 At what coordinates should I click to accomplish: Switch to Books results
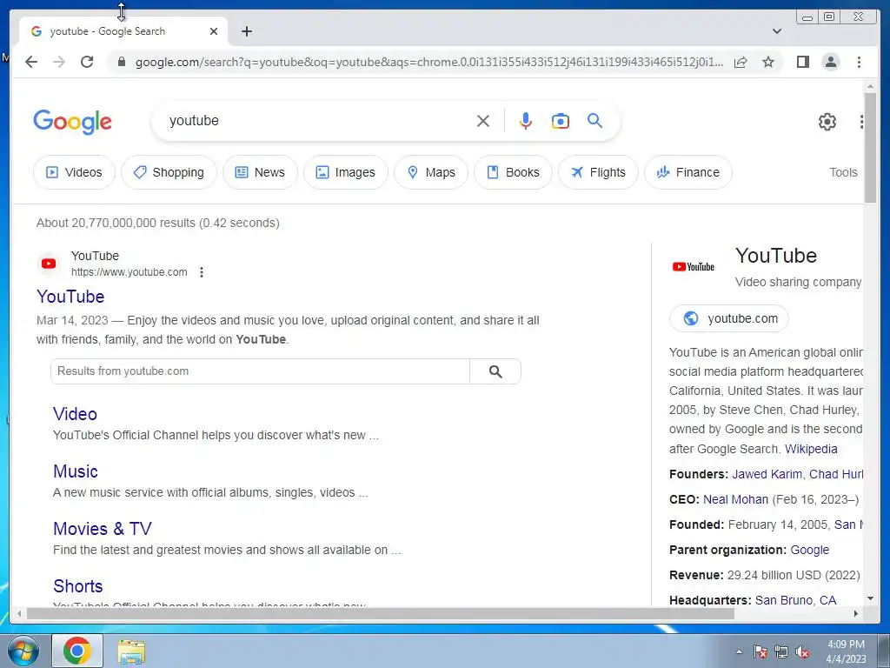[513, 172]
